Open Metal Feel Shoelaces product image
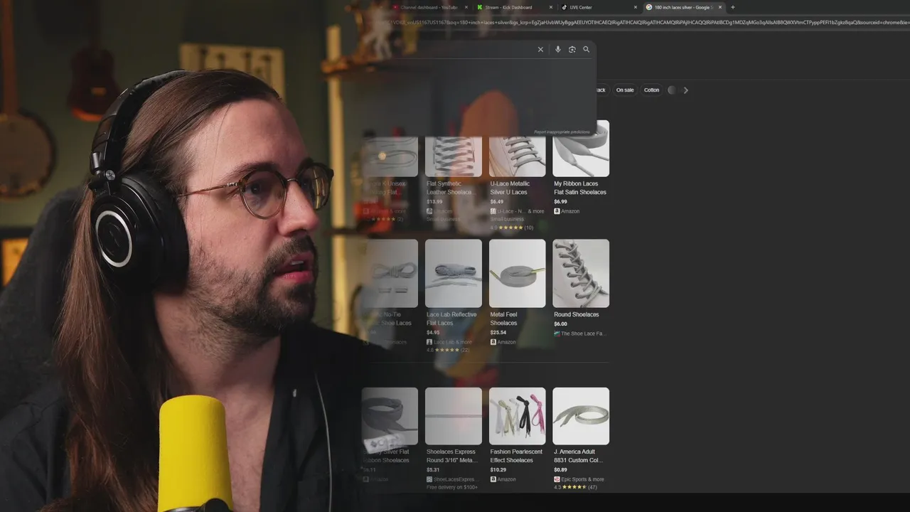Screen dimensions: 910x512 pos(518,273)
